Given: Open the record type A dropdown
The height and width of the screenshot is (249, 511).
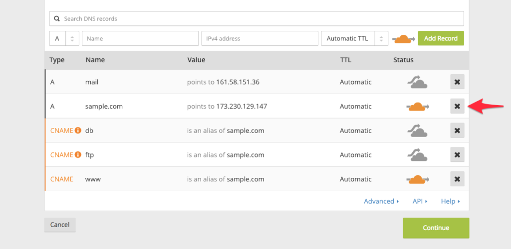Looking at the screenshot, I should pos(64,38).
